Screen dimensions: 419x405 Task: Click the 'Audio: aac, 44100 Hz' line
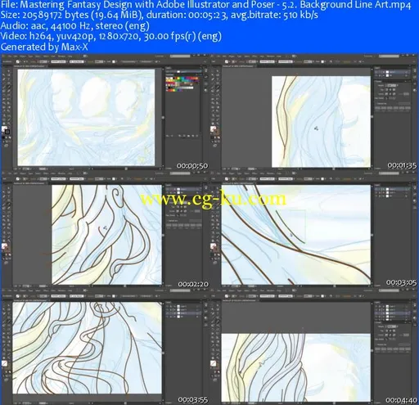click(74, 25)
